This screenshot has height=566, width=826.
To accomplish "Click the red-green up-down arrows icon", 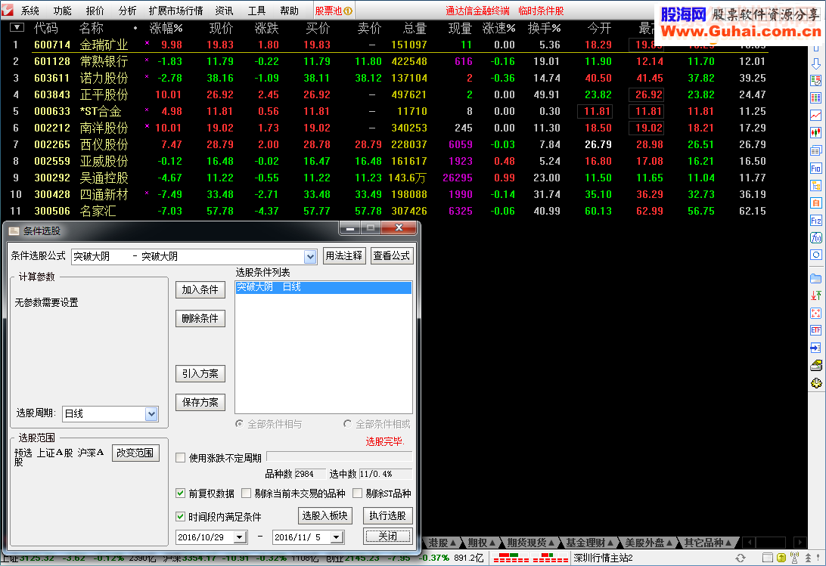I will pos(816,295).
